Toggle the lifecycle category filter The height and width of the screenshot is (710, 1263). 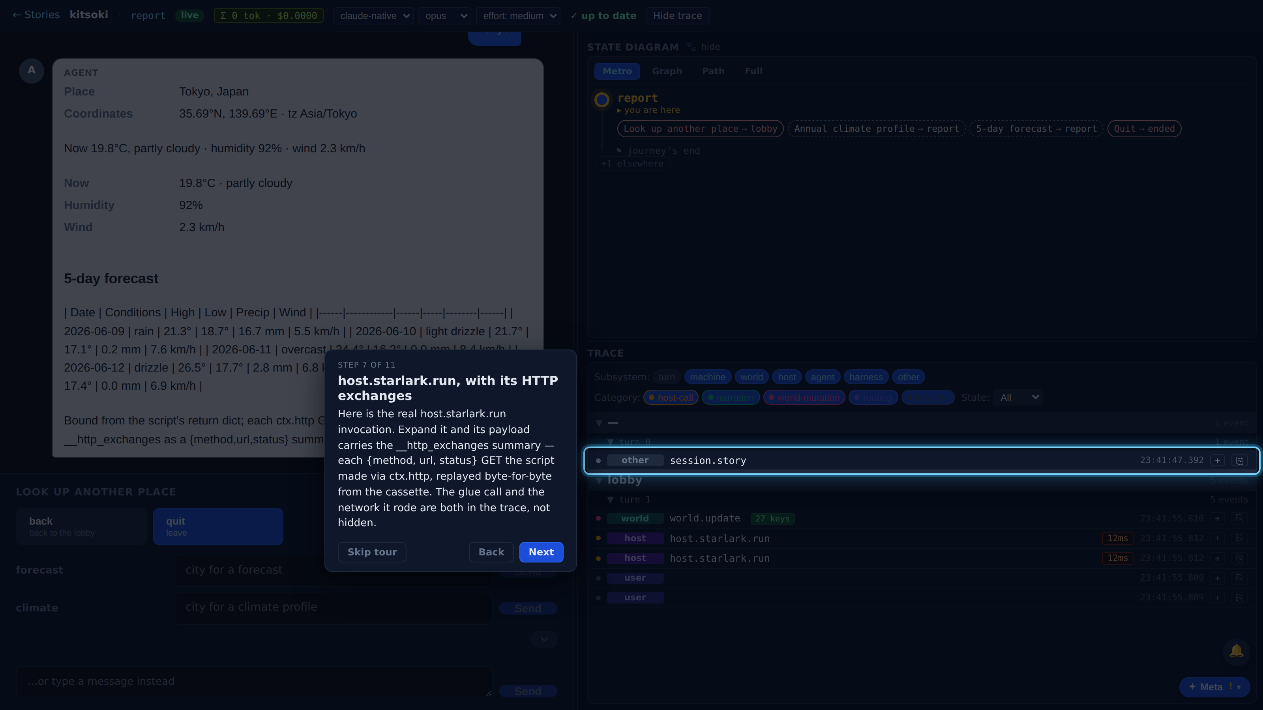928,397
